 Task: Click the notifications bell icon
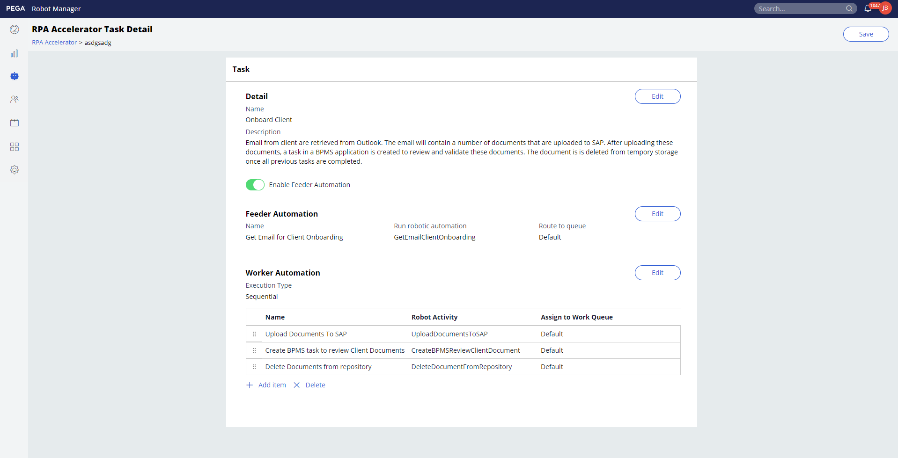(868, 8)
